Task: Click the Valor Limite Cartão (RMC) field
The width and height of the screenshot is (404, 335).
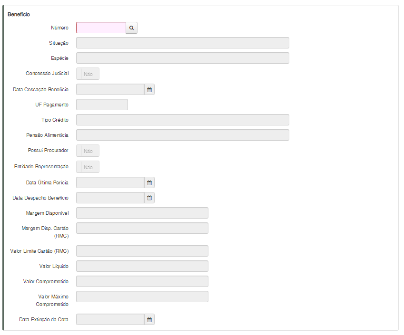Action: (142, 251)
